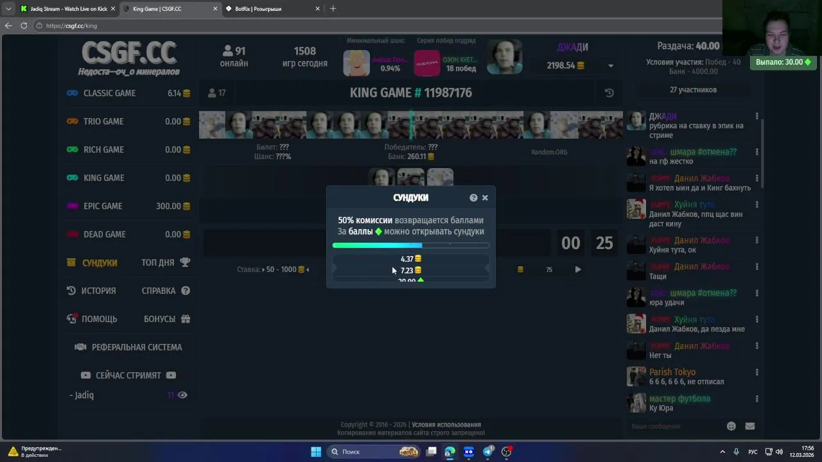Open Топ дня leaderboard
Viewport: 822px width, 462px height.
click(x=166, y=262)
